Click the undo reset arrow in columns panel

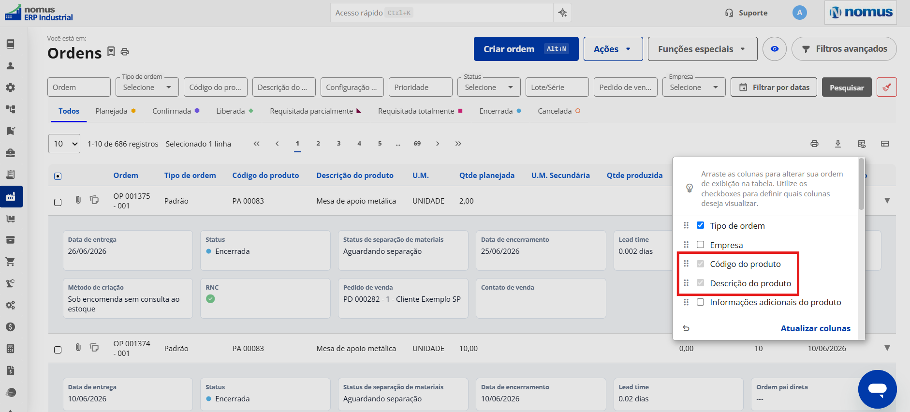click(686, 328)
